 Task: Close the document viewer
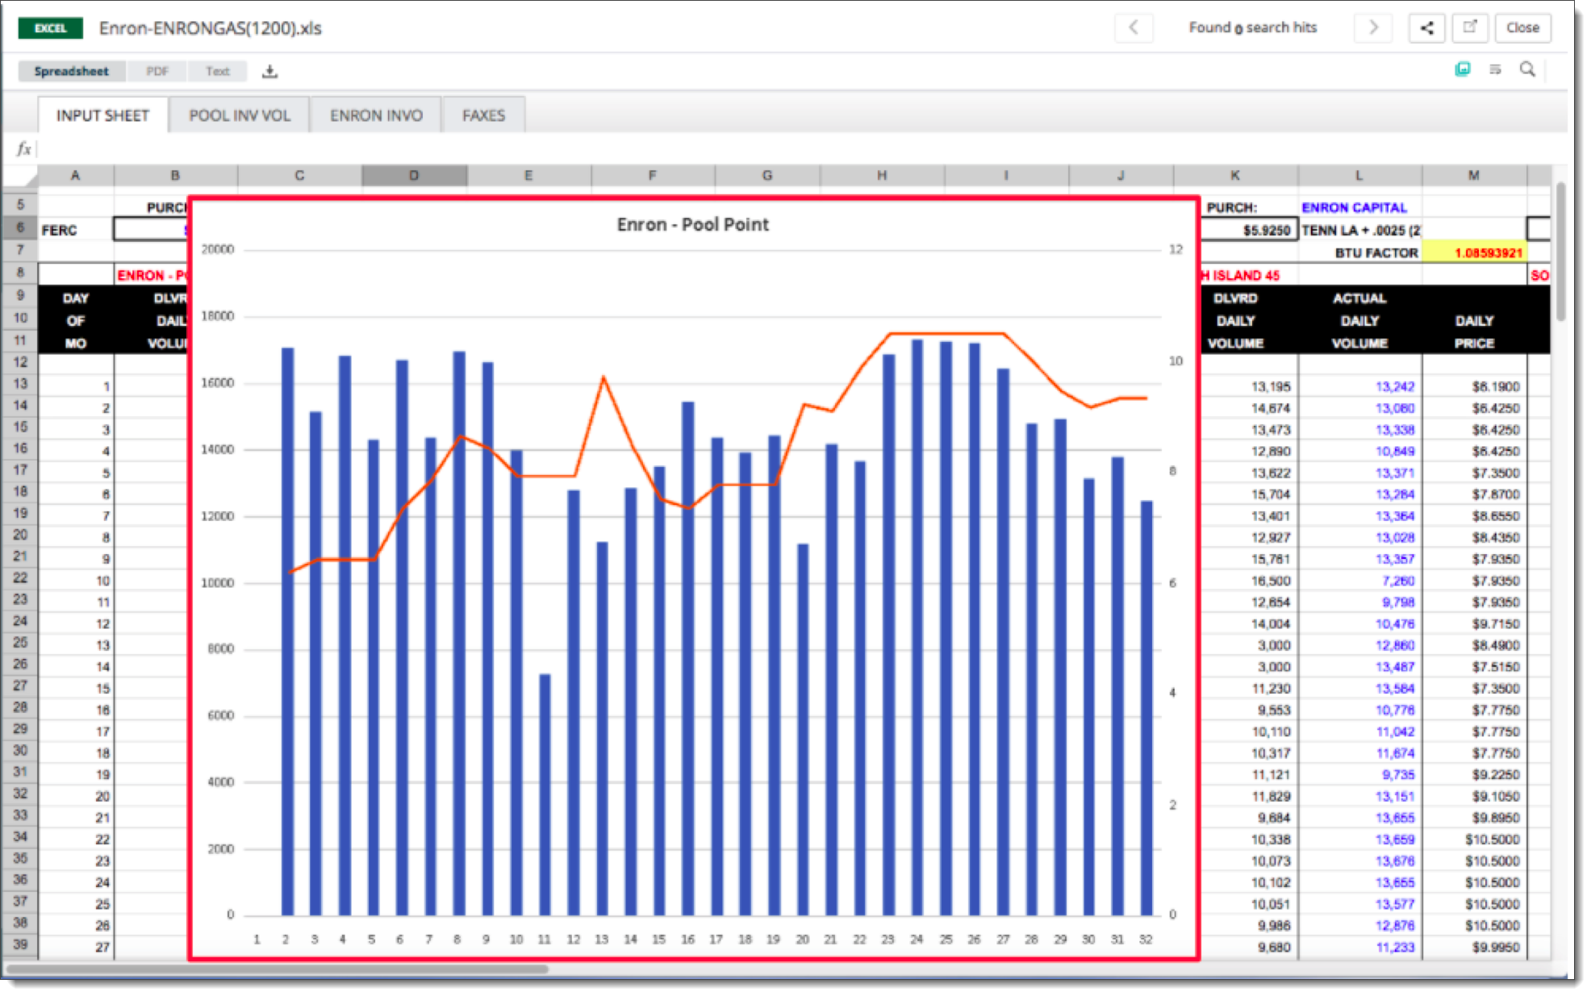1522,27
